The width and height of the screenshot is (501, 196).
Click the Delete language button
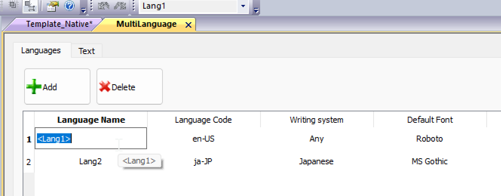coord(130,86)
